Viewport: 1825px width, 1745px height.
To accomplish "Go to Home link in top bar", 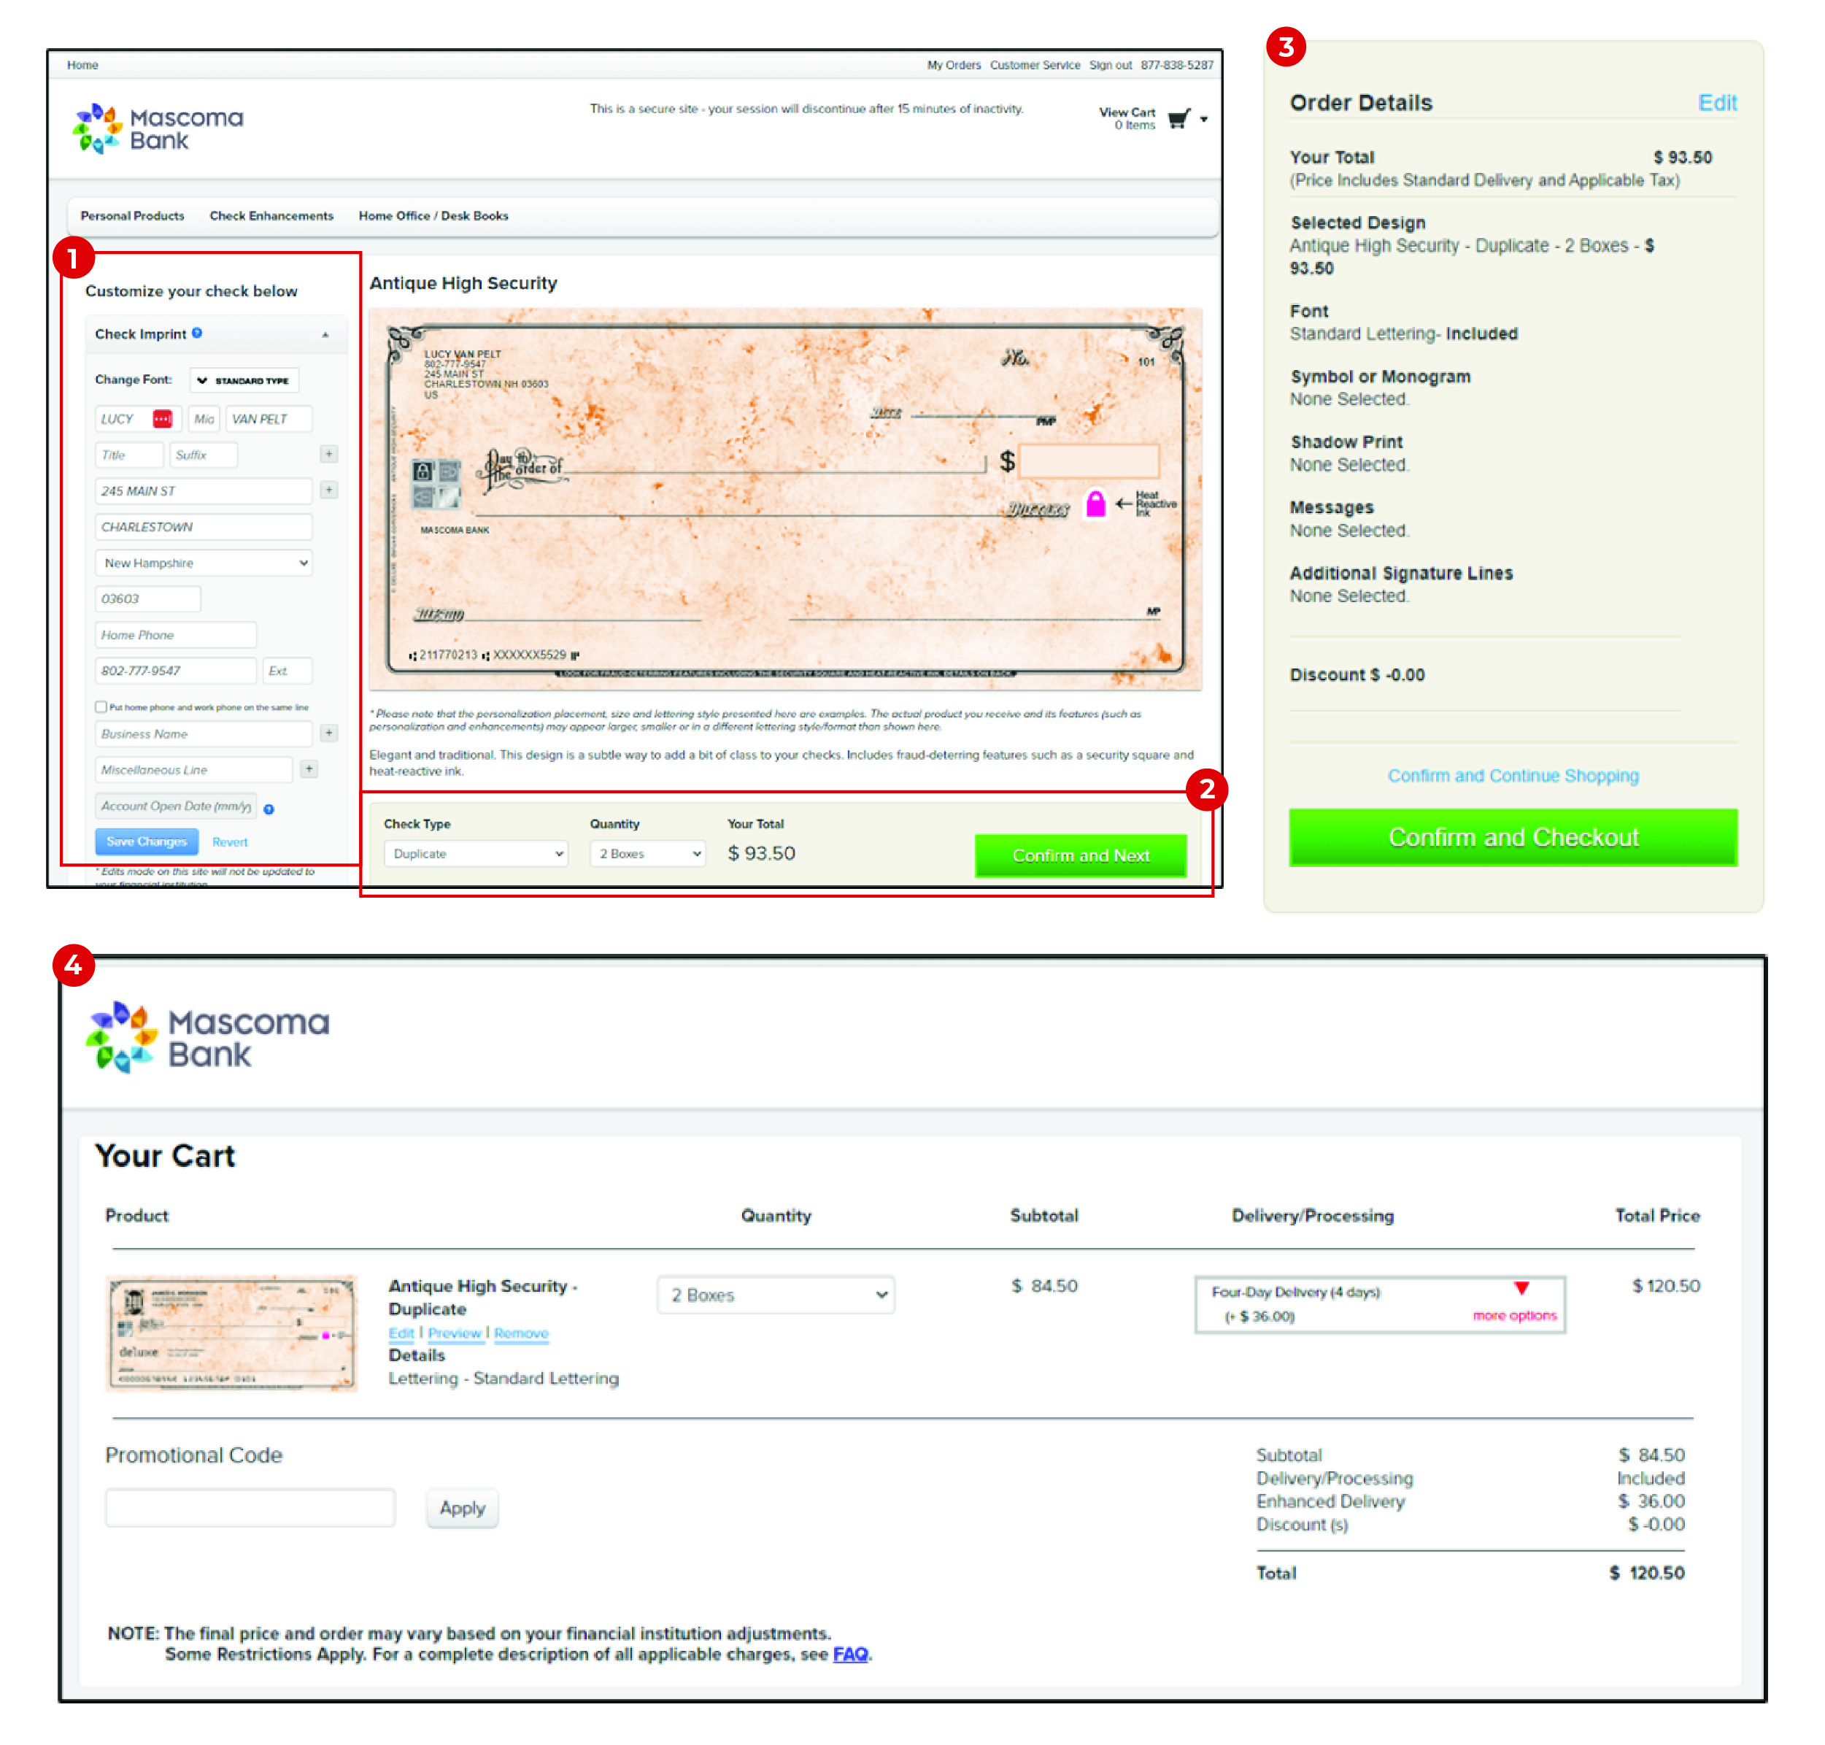I will pos(82,65).
